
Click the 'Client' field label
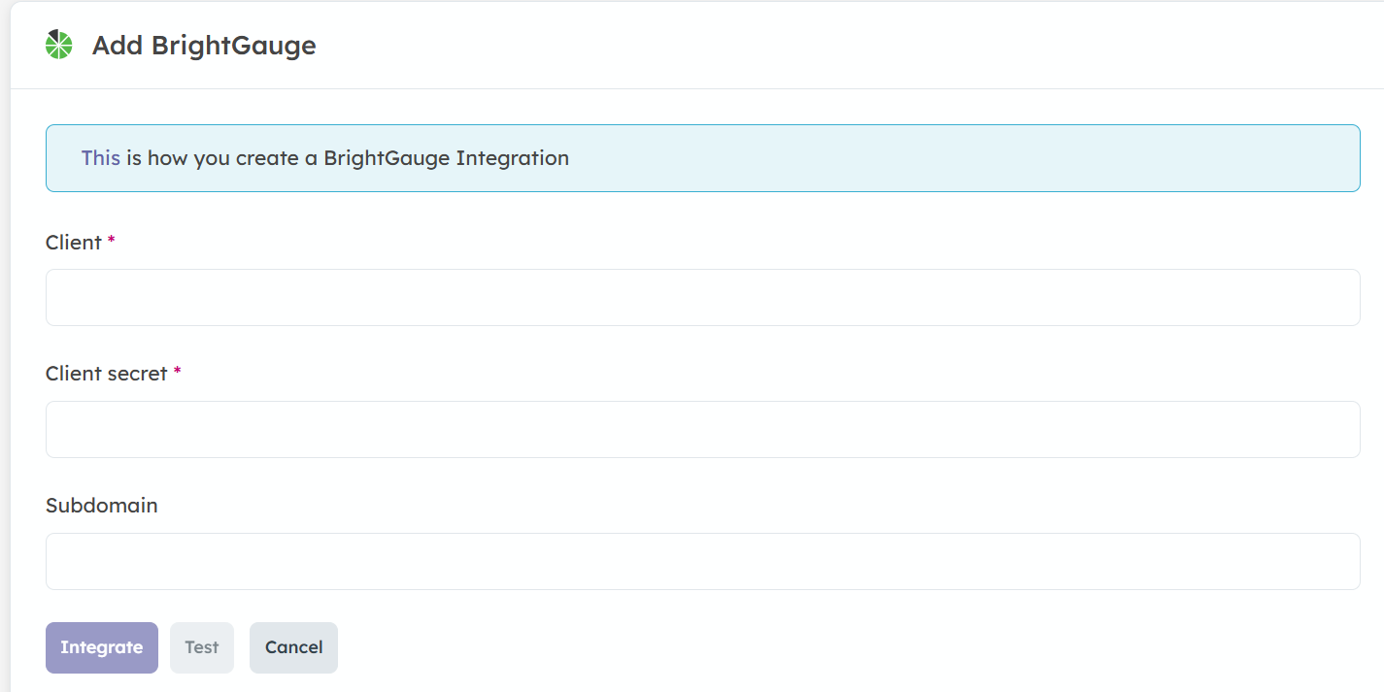click(x=74, y=243)
